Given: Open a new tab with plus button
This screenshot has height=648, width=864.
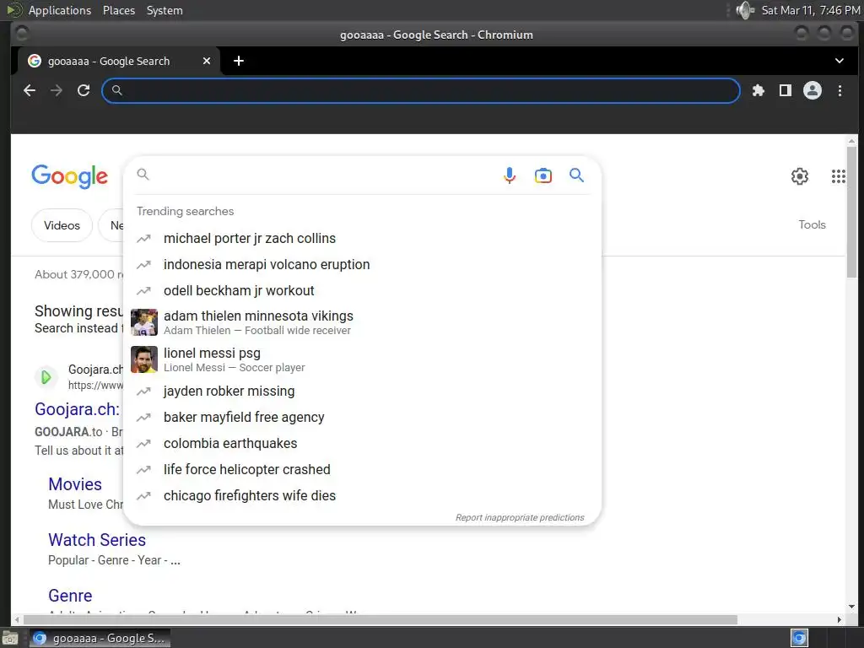Looking at the screenshot, I should 239,61.
